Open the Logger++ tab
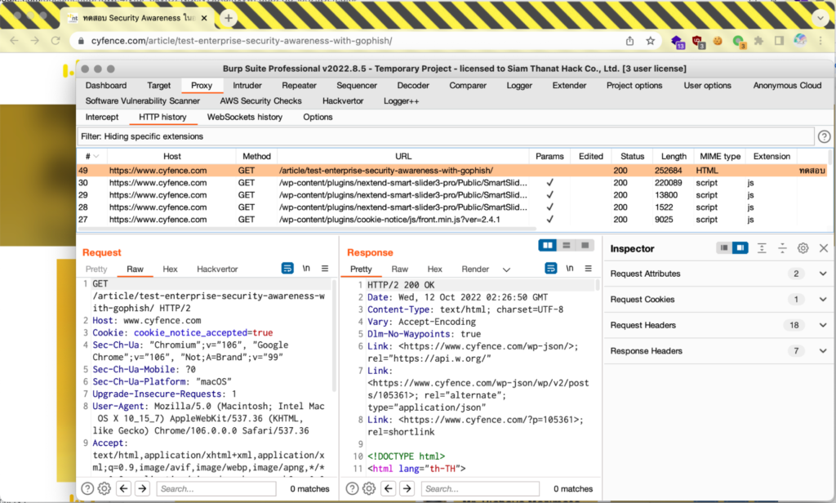This screenshot has width=836, height=503. tap(401, 100)
